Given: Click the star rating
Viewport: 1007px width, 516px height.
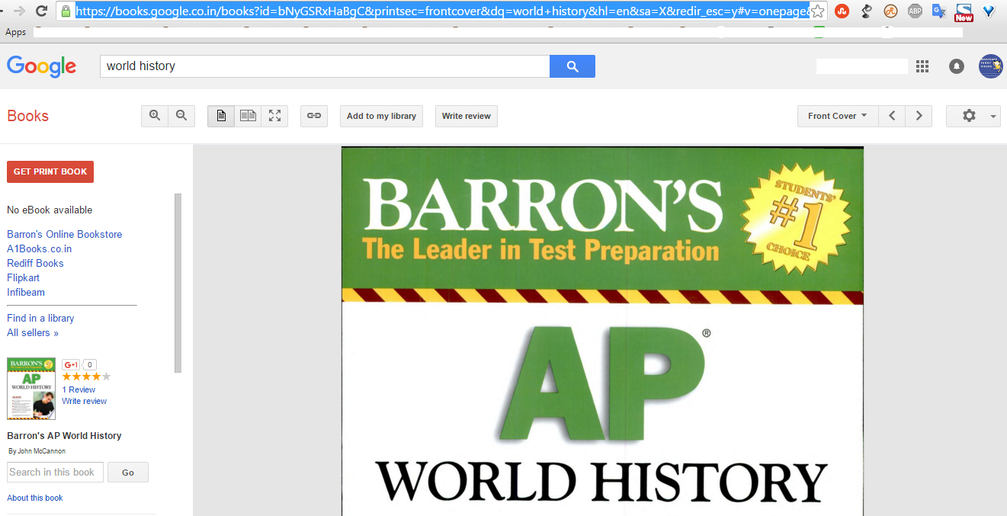Looking at the screenshot, I should (86, 377).
